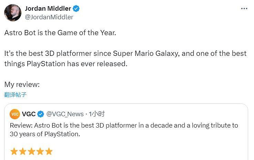Image resolution: width=254 pixels, height=160 pixels.
Task: Open the @JordanMiddler handle link
Action: click(x=49, y=17)
